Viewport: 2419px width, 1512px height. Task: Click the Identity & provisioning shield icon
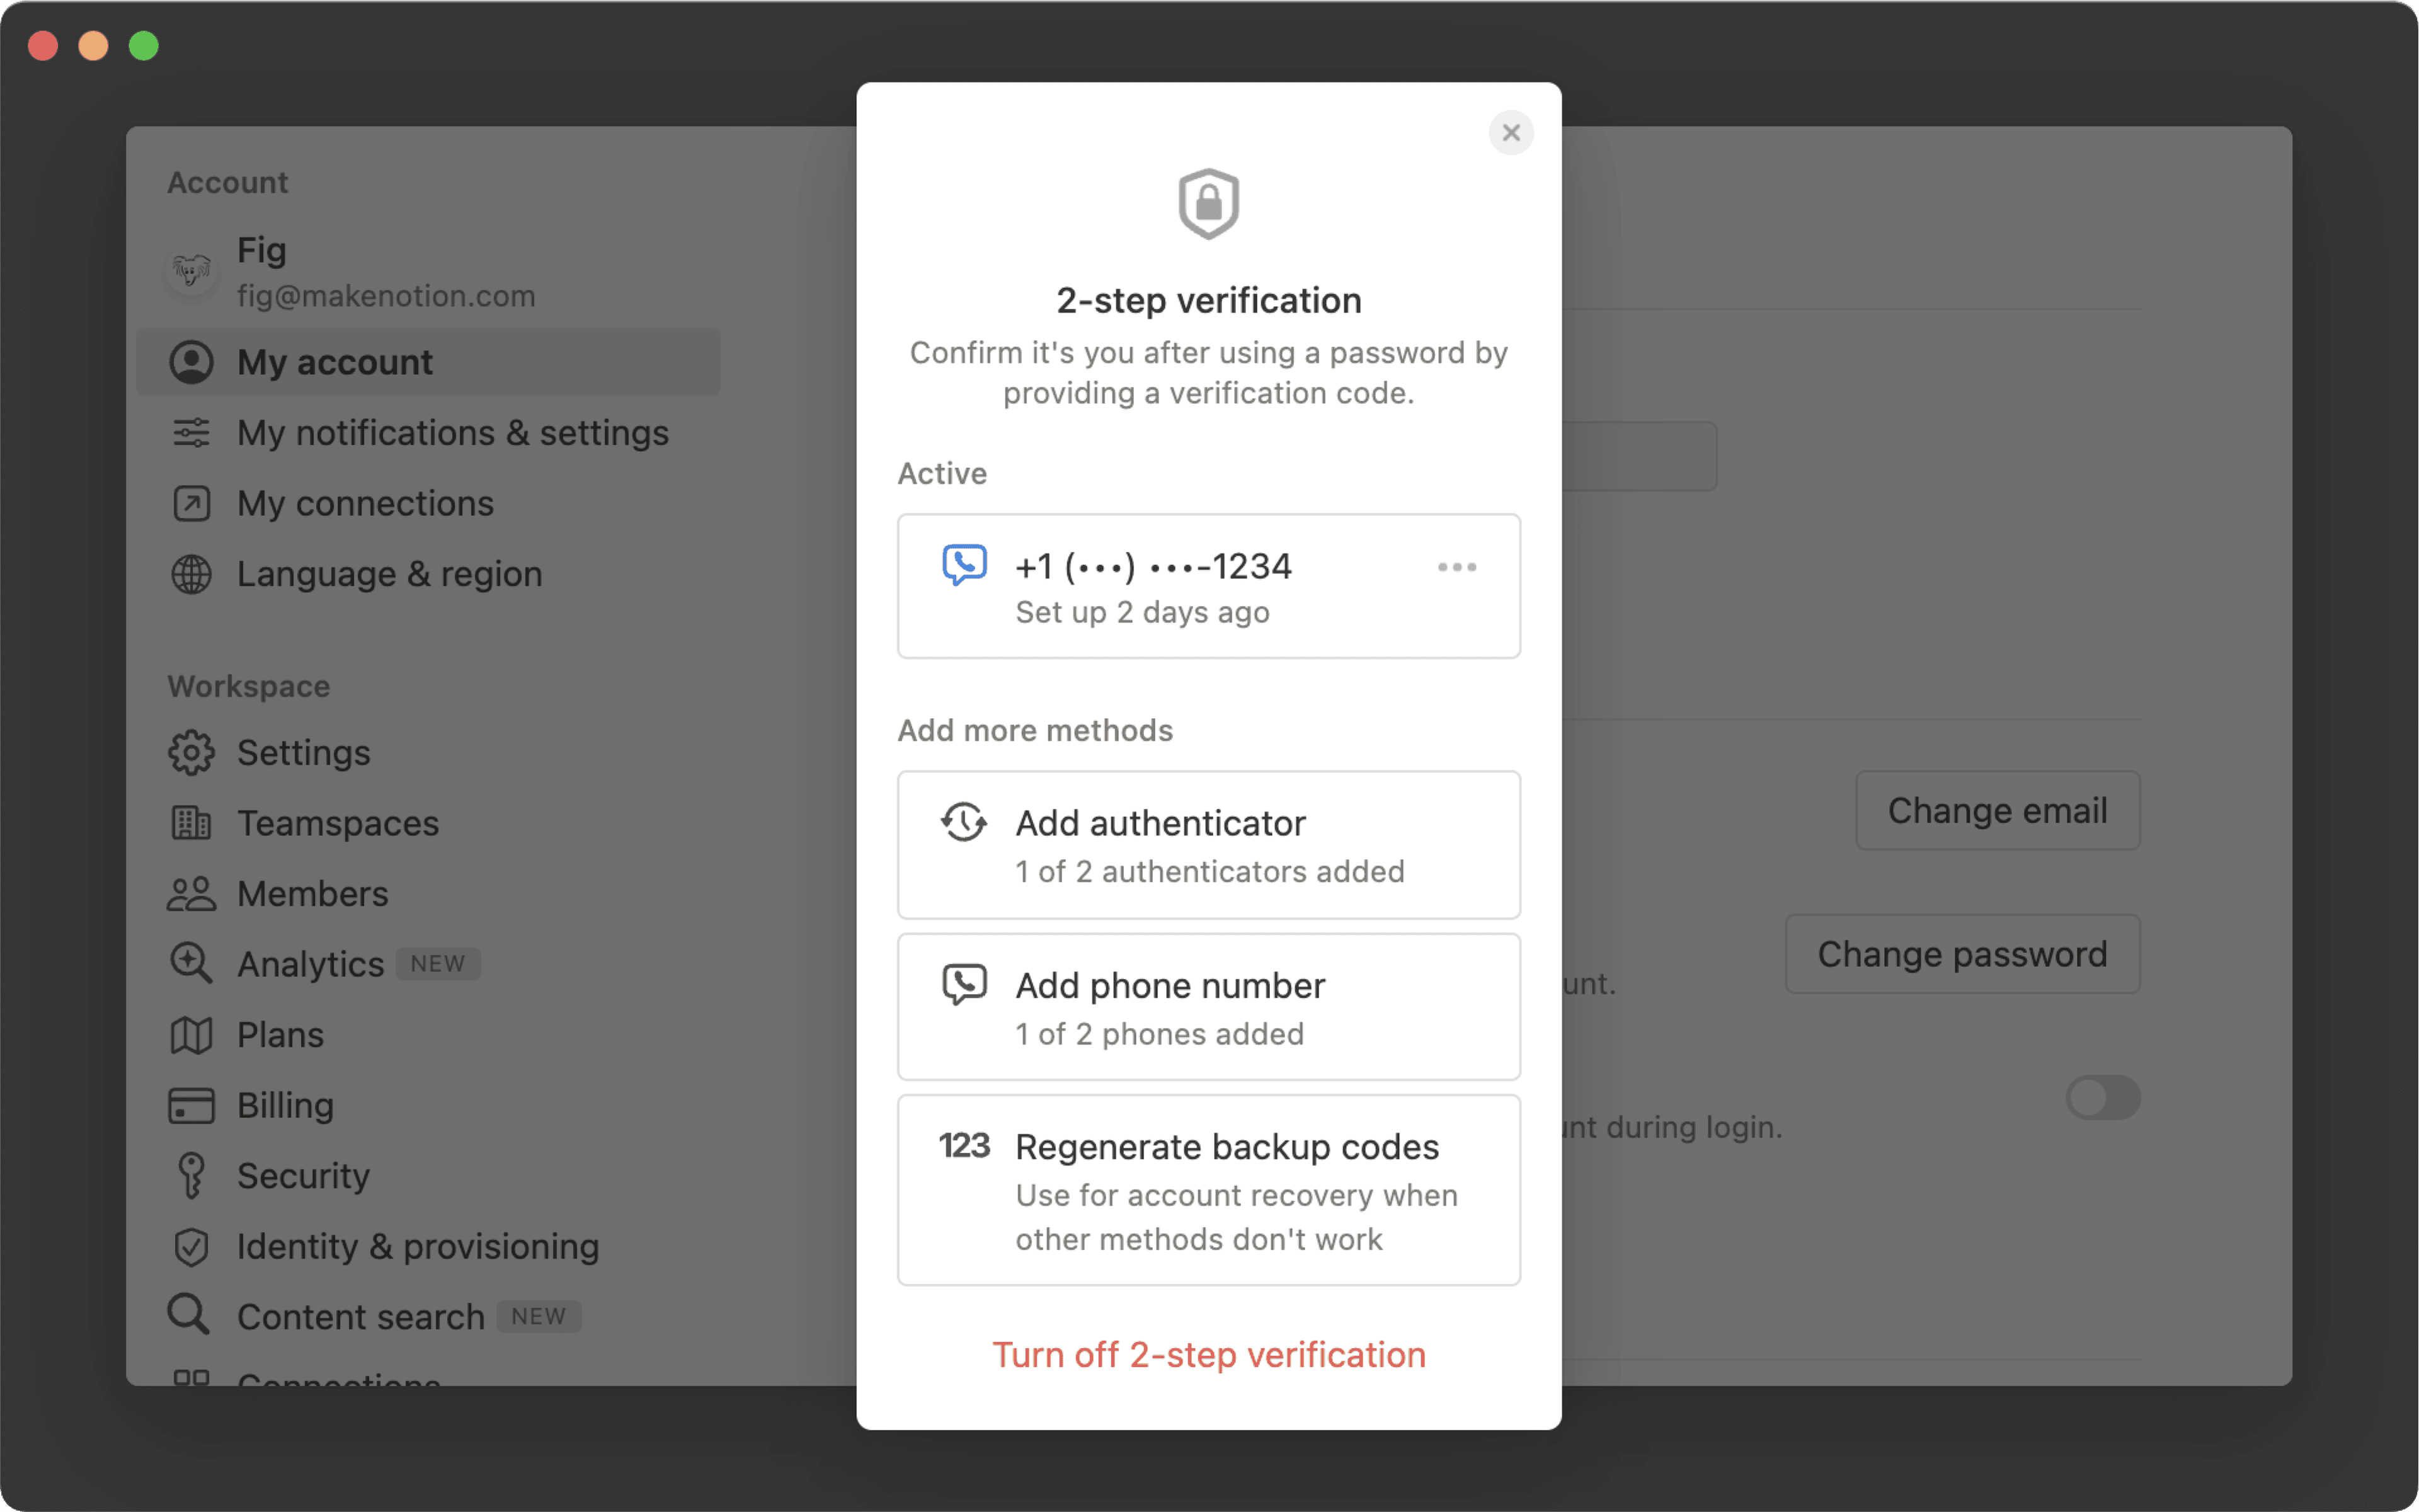click(191, 1246)
